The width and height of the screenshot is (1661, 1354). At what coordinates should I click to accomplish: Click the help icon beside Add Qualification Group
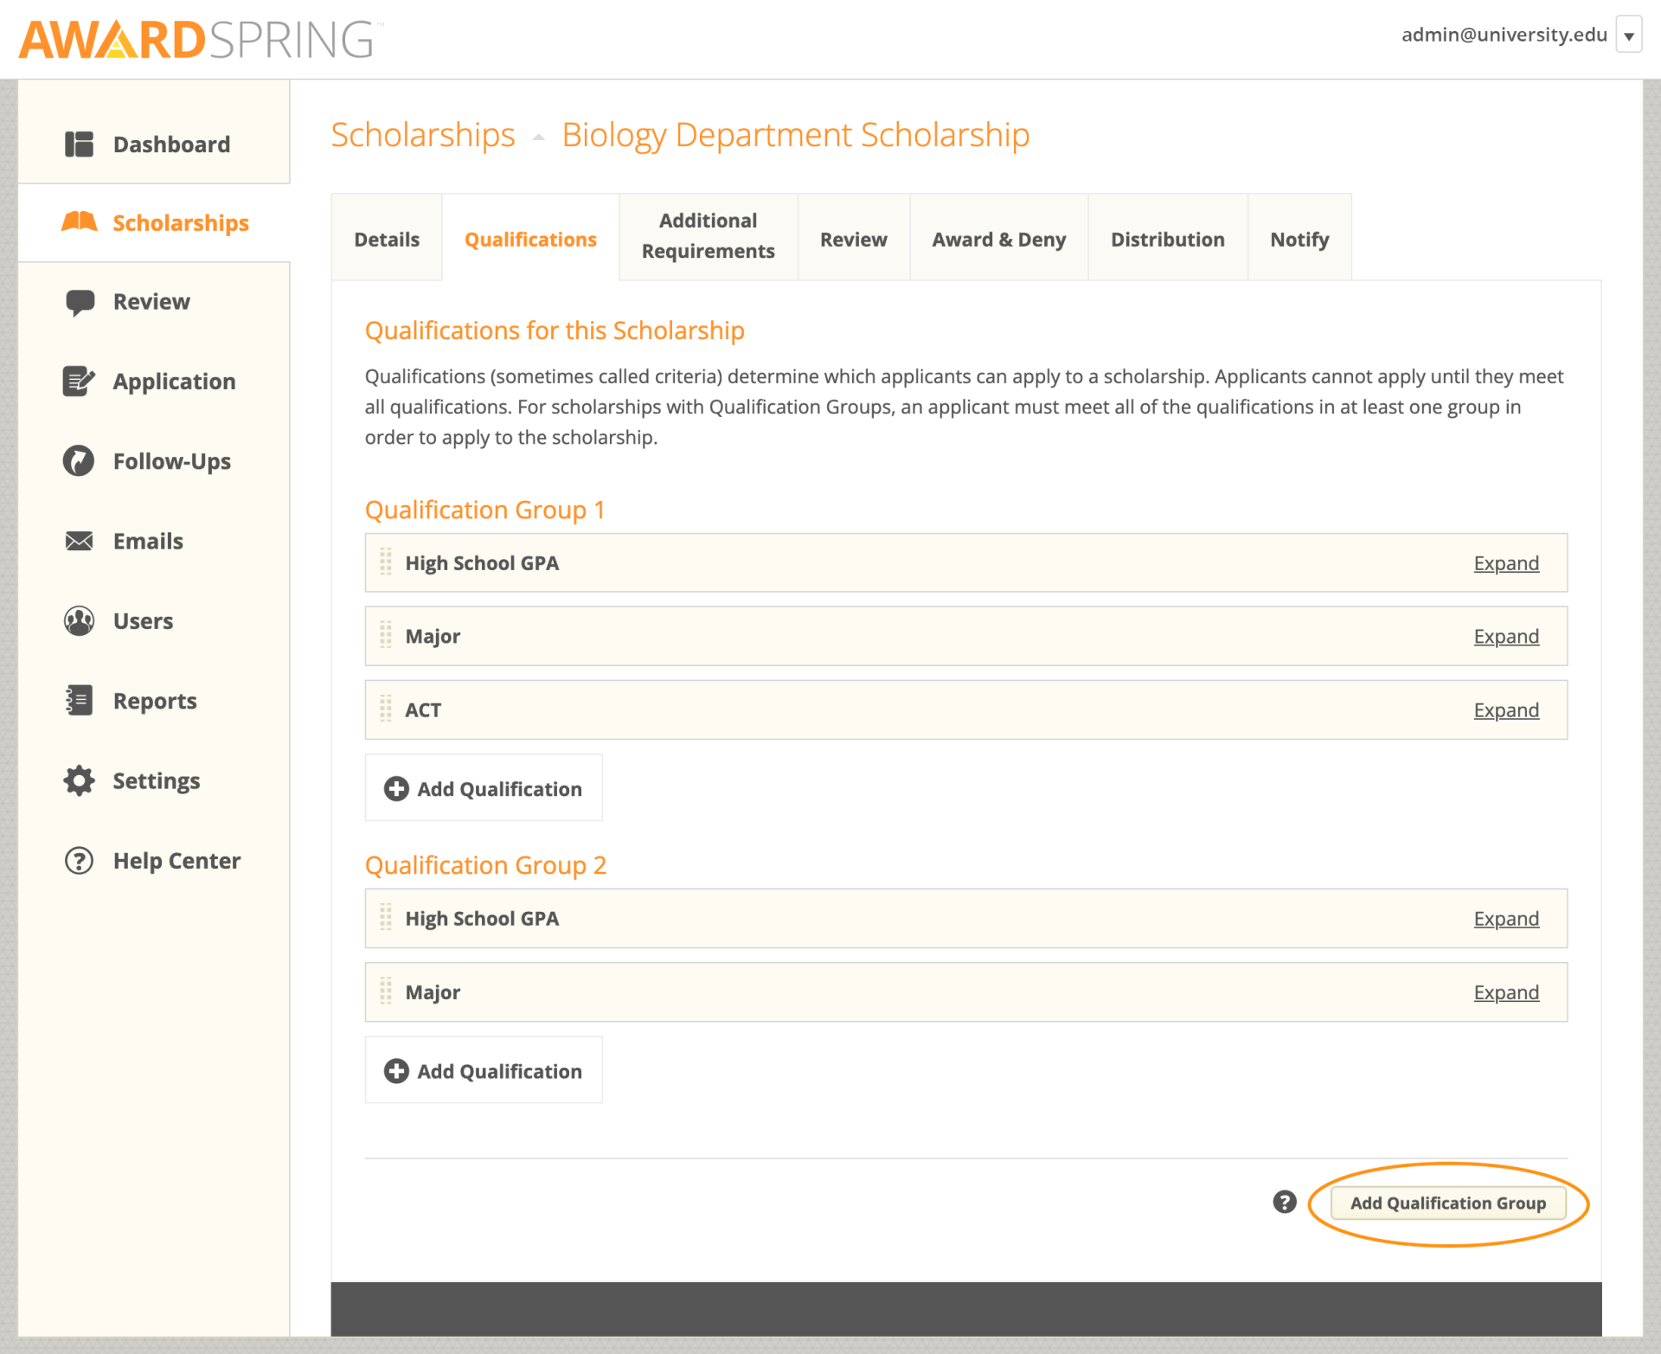1284,1203
